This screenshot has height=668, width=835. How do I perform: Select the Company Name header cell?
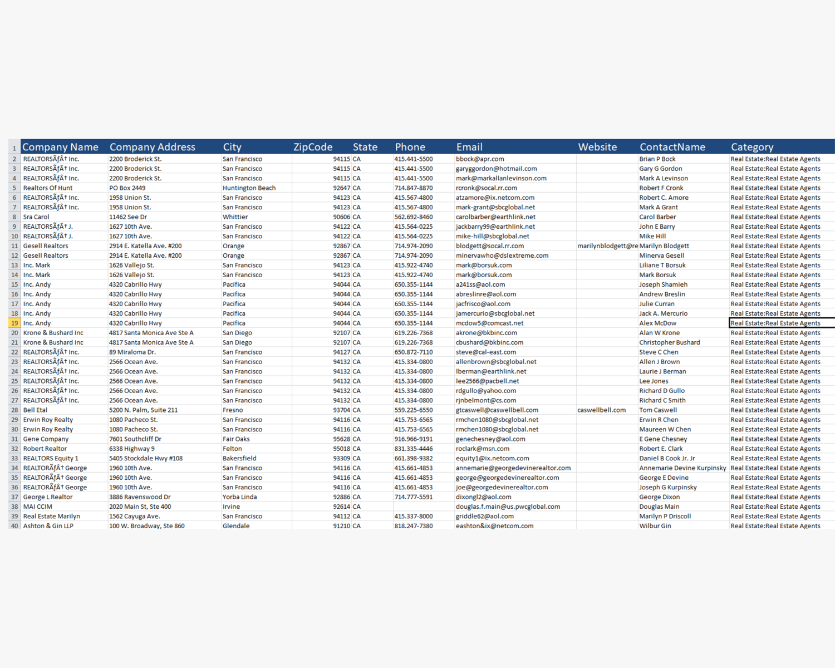[64, 147]
